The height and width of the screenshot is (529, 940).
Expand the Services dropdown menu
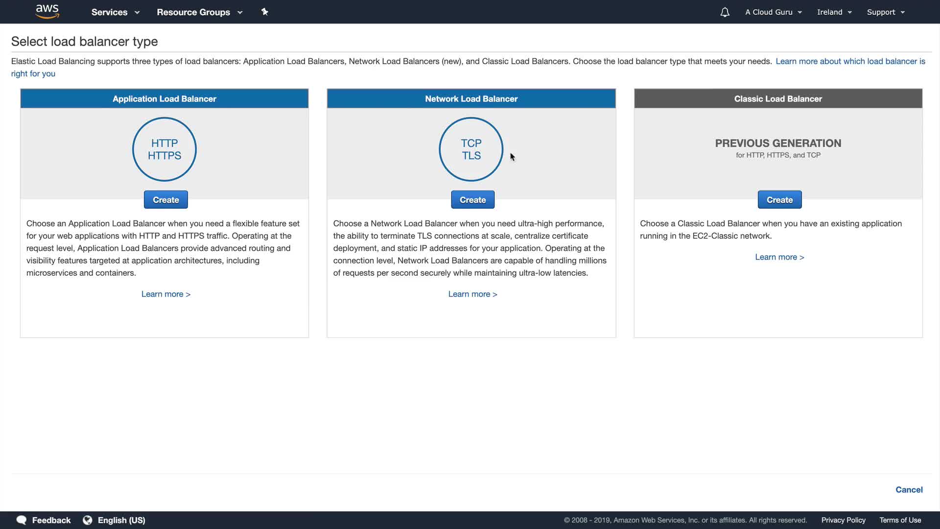(x=116, y=12)
